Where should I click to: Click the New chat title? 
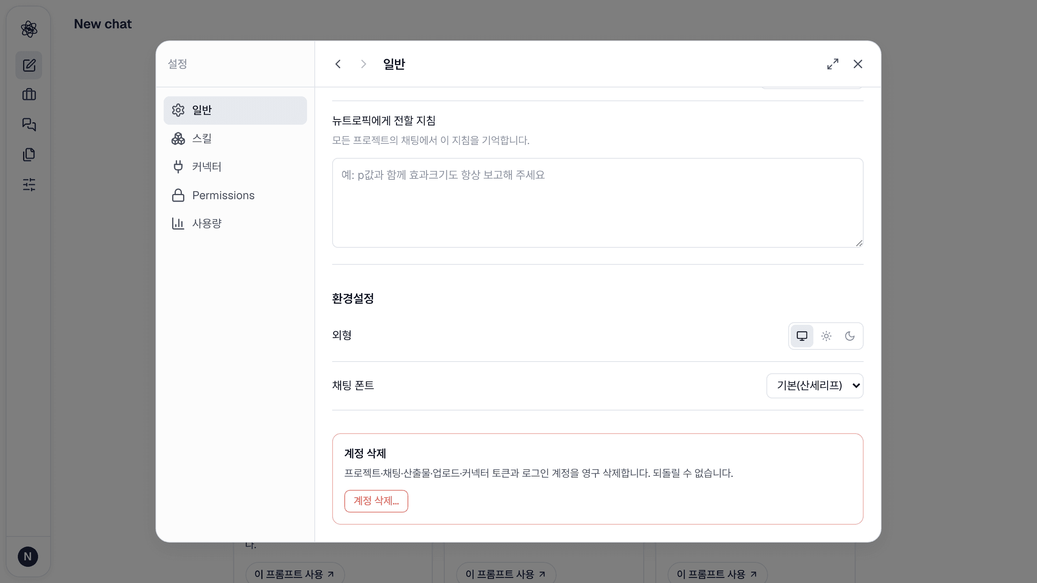[x=103, y=24]
